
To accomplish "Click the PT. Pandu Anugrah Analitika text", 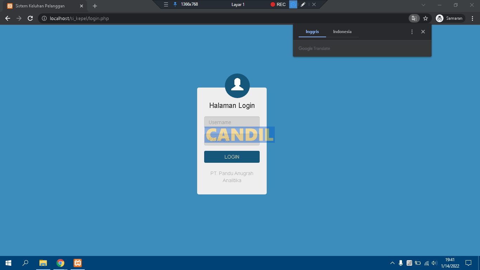I will tap(232, 177).
